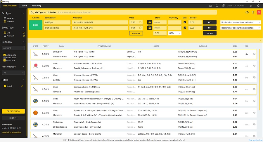
Task: Collapse the Event Type section
Action: pyautogui.click(x=23, y=28)
